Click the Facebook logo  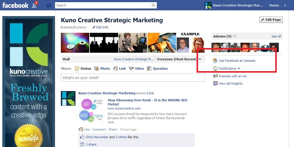coord(16,5)
